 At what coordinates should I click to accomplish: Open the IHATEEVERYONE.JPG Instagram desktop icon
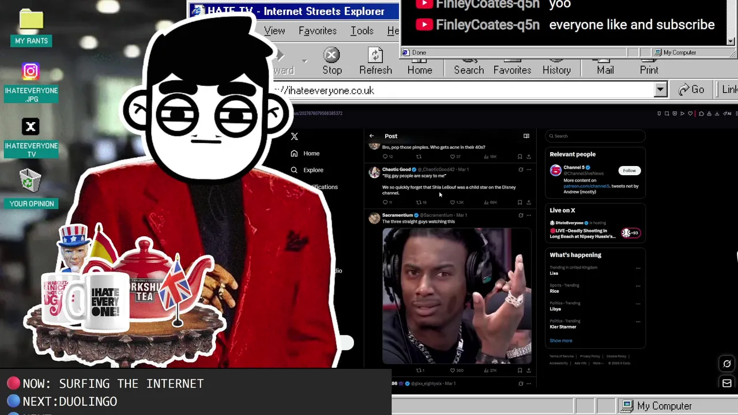[31, 83]
